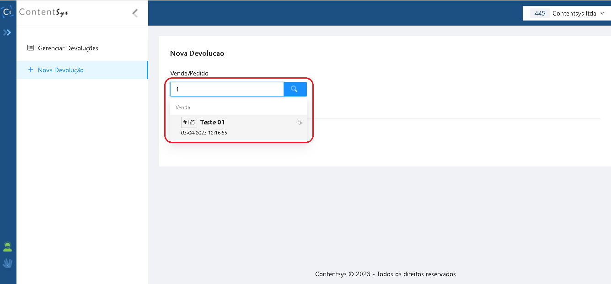Click the Cs logo icon
This screenshot has height=284, width=611.
pos(7,12)
